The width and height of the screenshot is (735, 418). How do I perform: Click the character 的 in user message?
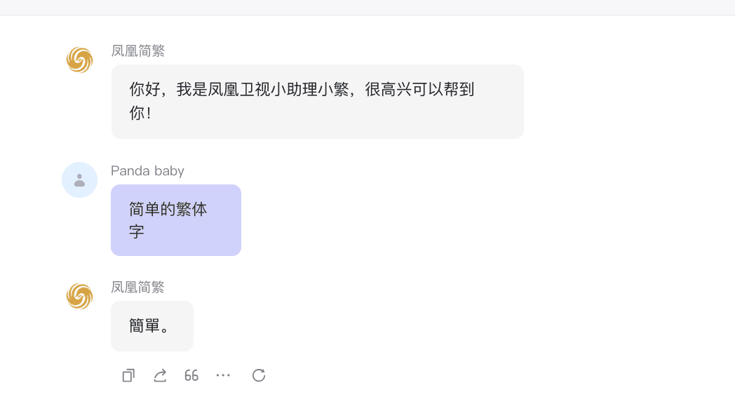168,209
